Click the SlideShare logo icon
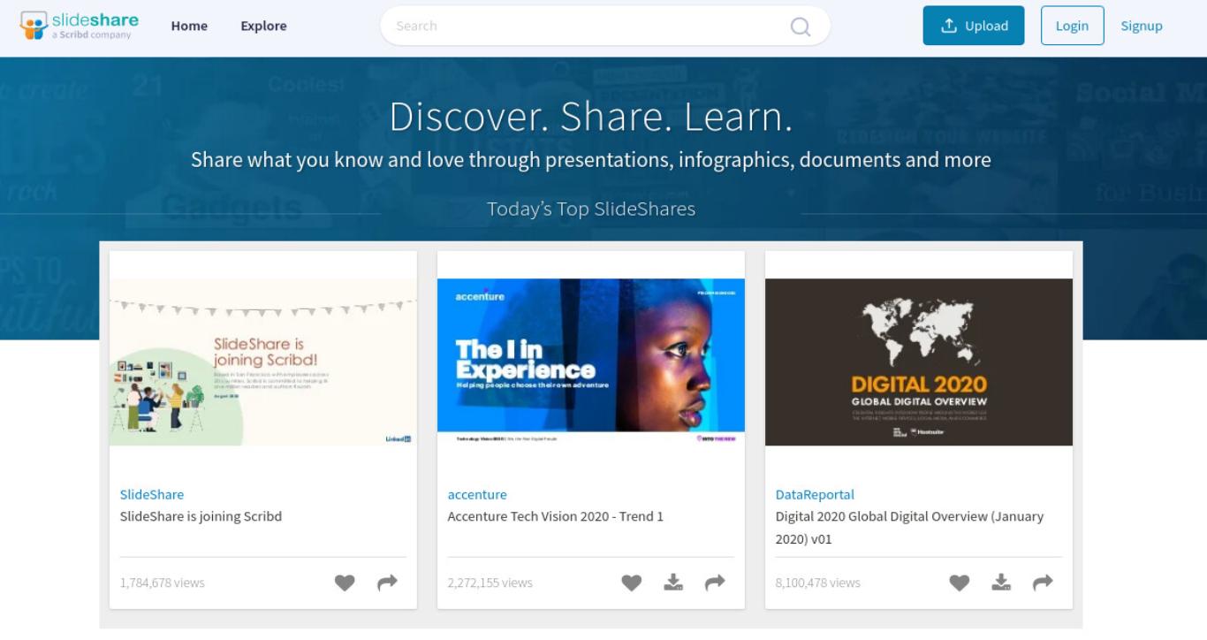 point(34,26)
